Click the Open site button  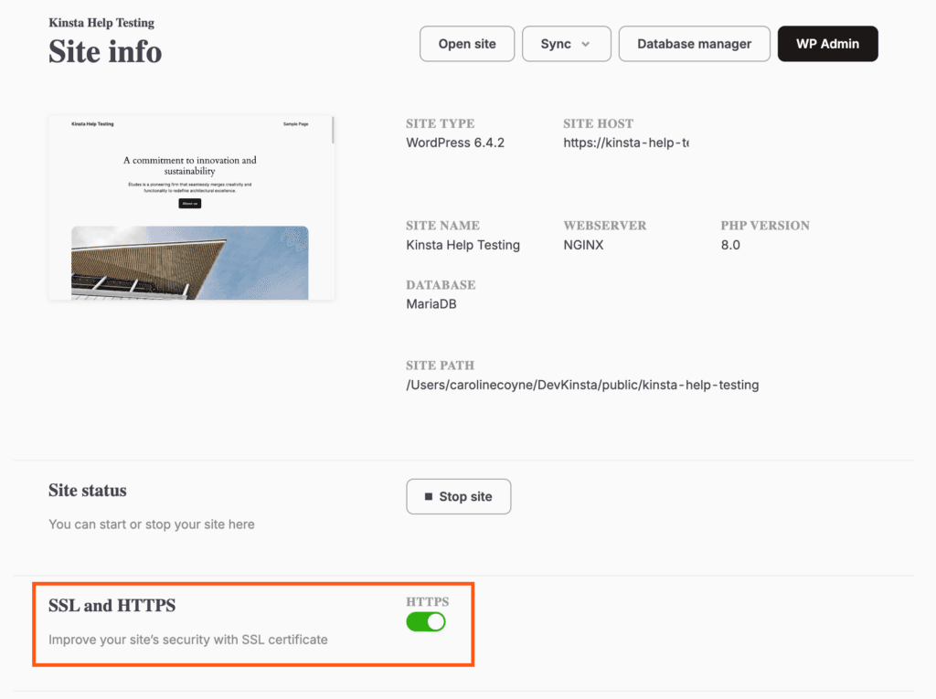[x=466, y=43]
